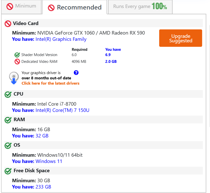Click the Intel Core i7-8700 minimum text
The height and width of the screenshot is (193, 210).
tap(57, 104)
